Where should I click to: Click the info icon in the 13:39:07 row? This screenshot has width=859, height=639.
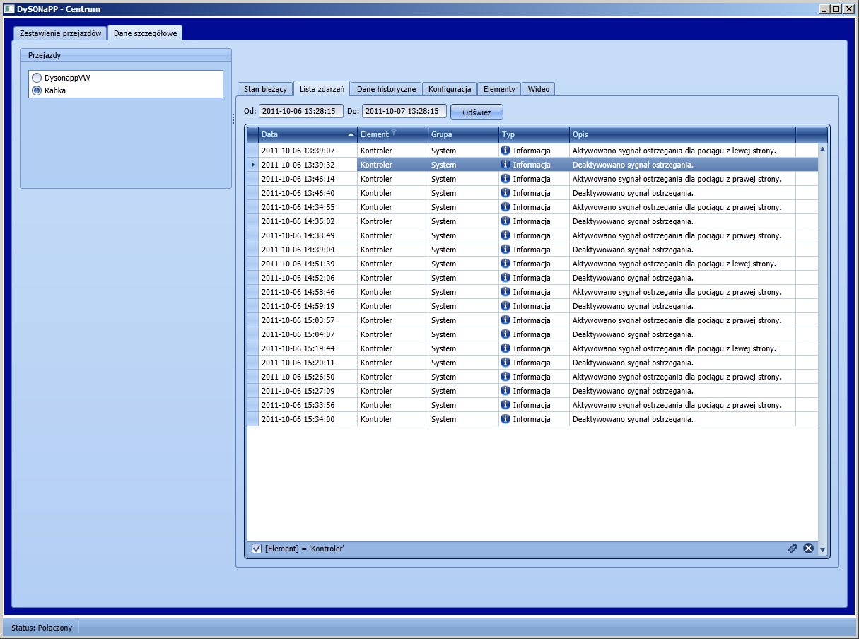pyautogui.click(x=506, y=151)
